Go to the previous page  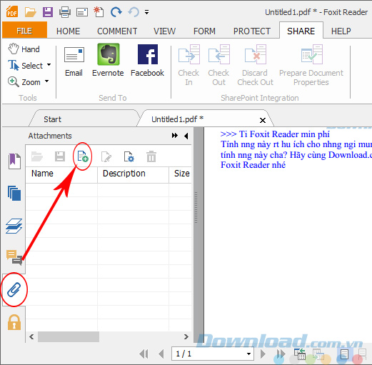tap(161, 354)
